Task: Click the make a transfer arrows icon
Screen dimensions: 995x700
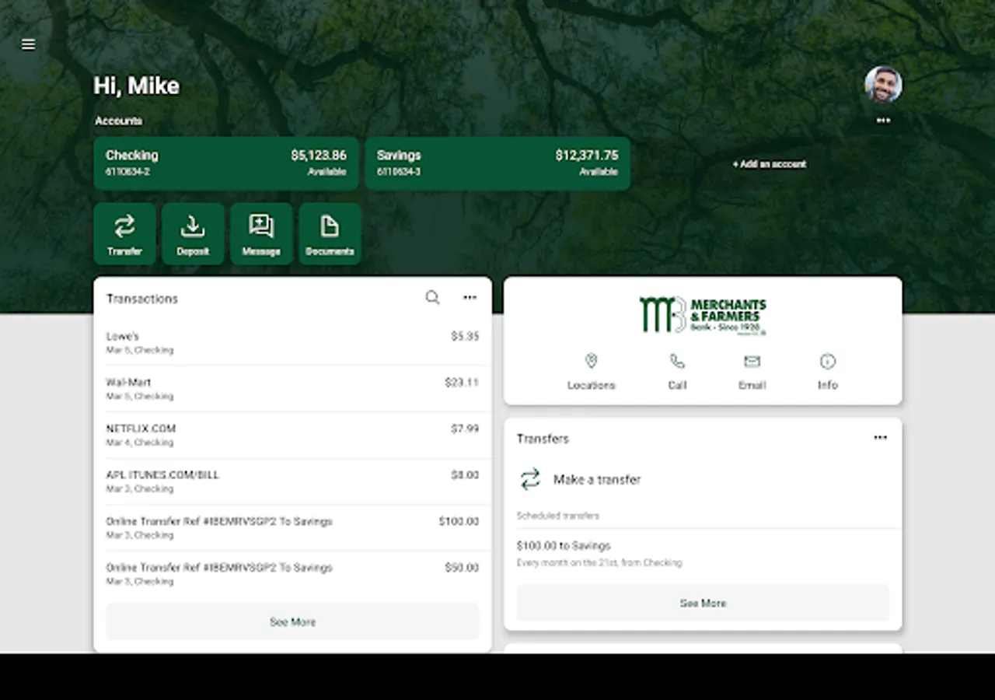Action: pyautogui.click(x=529, y=480)
